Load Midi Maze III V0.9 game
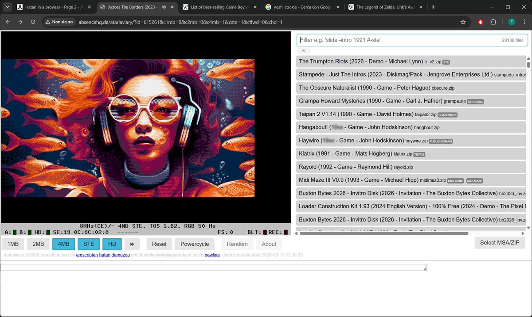532x317 pixels. tap(411, 180)
